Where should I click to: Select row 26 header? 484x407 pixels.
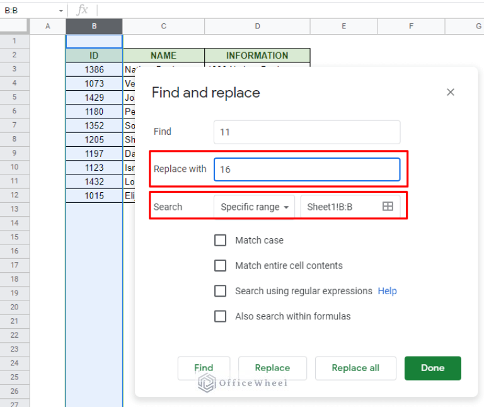click(x=14, y=391)
